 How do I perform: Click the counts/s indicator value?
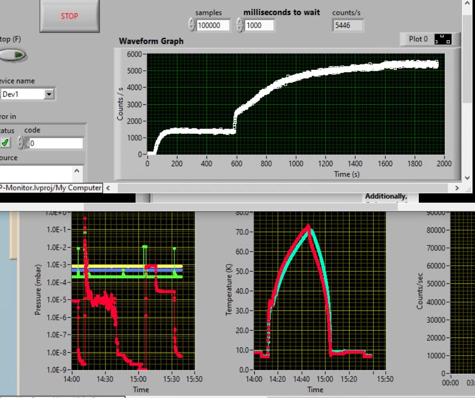click(347, 25)
